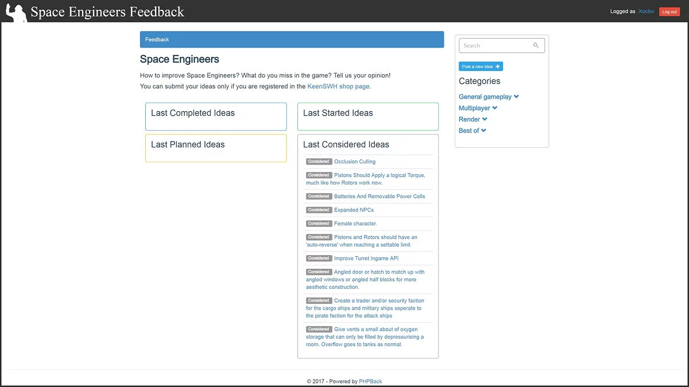This screenshot has width=689, height=387.
Task: Click the search magnifier icon
Action: (x=536, y=46)
